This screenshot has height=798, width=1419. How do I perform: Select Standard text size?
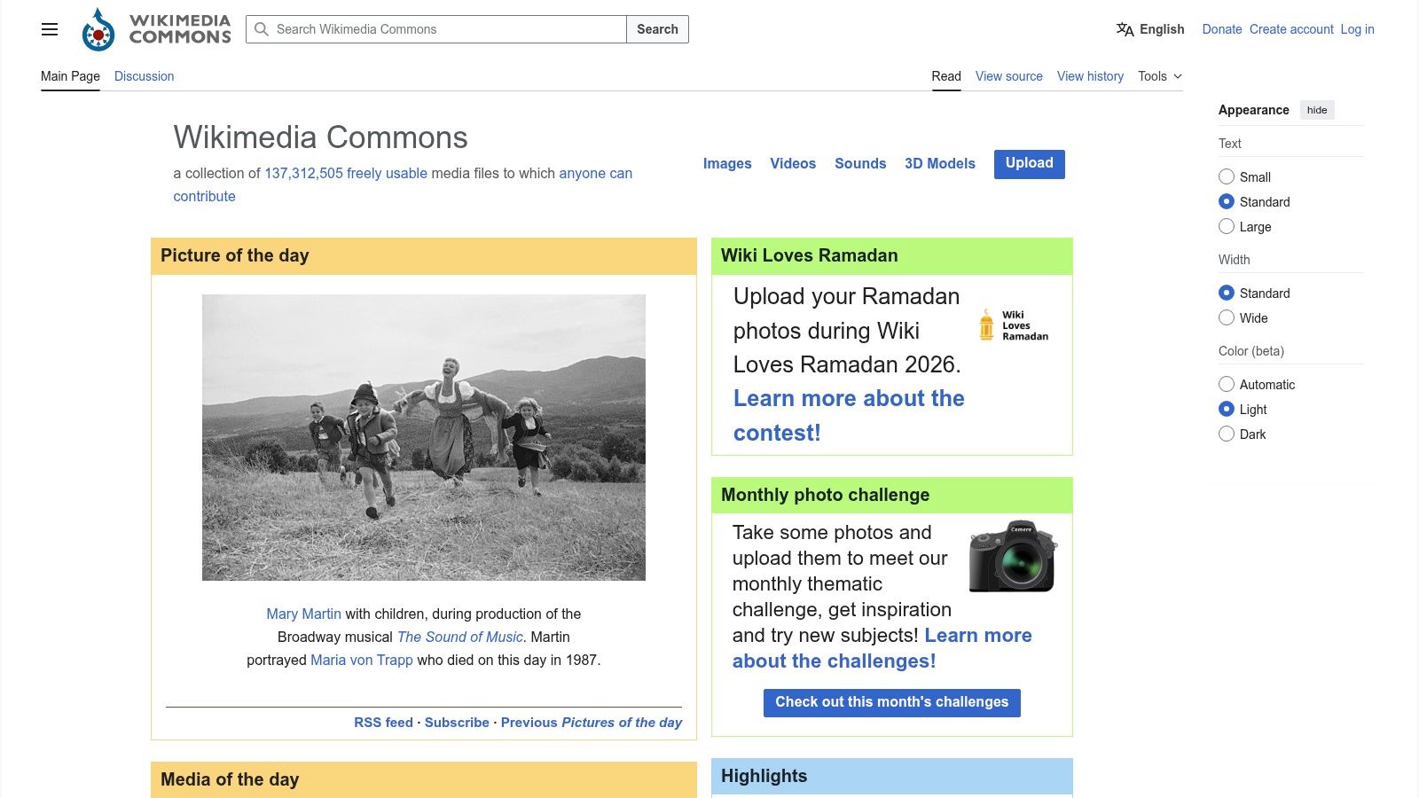pos(1227,201)
